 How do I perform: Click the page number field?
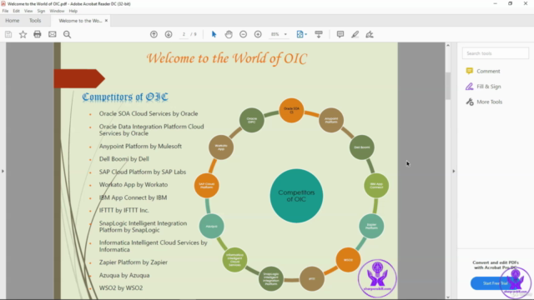point(184,34)
